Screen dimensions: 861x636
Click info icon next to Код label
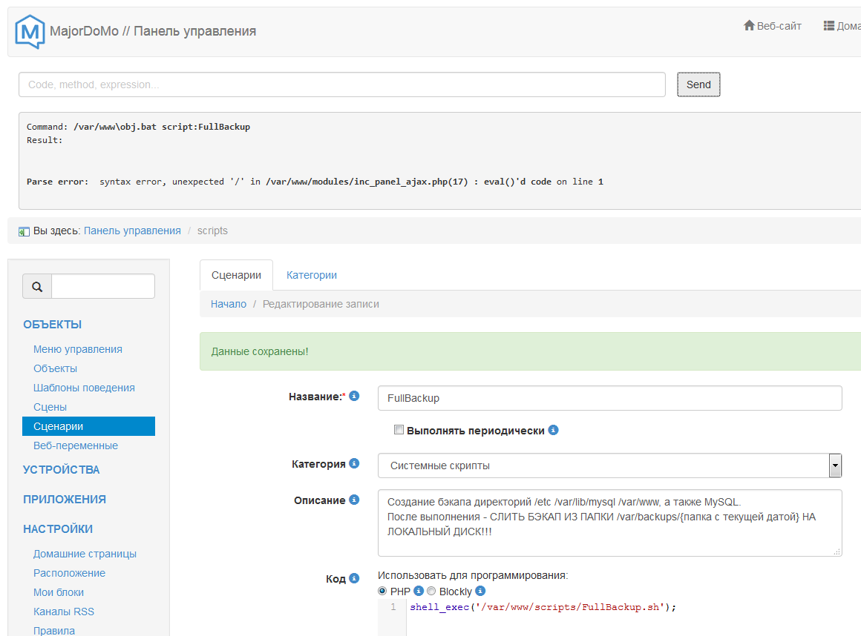coord(354,578)
